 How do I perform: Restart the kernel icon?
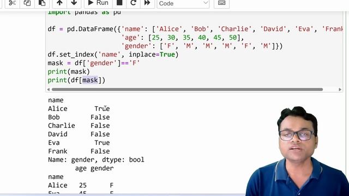pos(133,3)
